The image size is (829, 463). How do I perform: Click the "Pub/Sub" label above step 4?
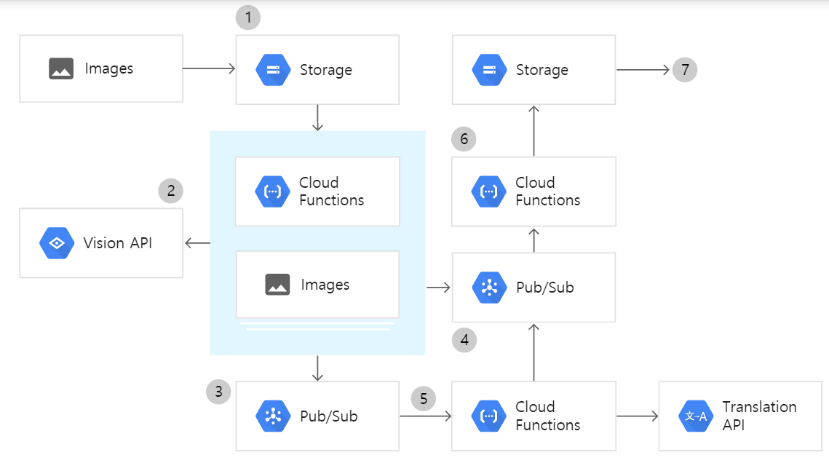click(545, 288)
